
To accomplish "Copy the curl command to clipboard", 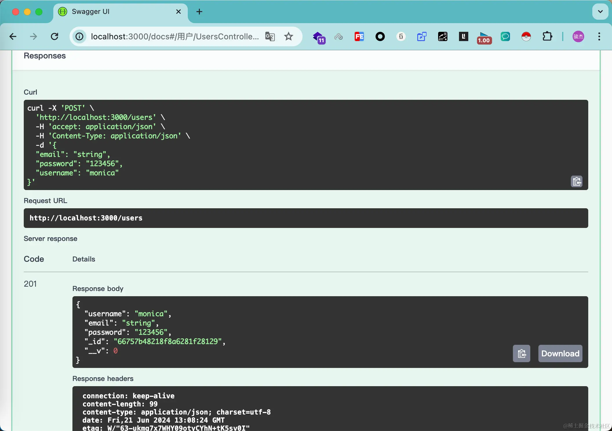I will coord(576,182).
